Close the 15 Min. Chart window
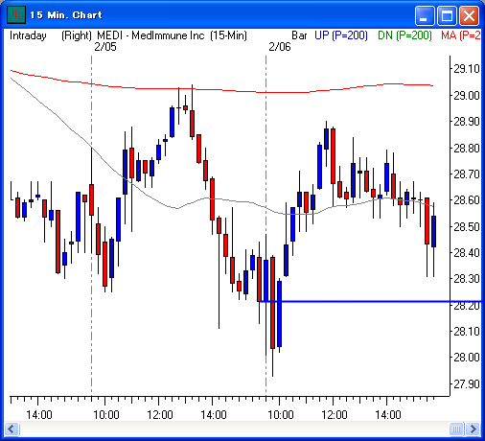This screenshot has width=485, height=441. (x=469, y=15)
